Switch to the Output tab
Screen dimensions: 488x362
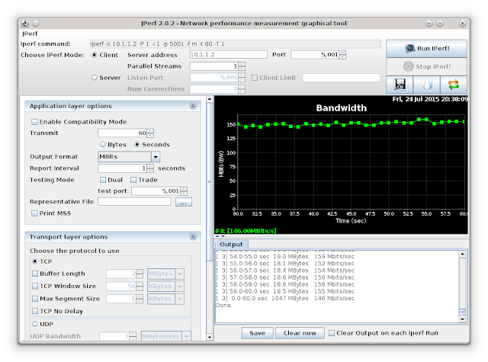[231, 245]
